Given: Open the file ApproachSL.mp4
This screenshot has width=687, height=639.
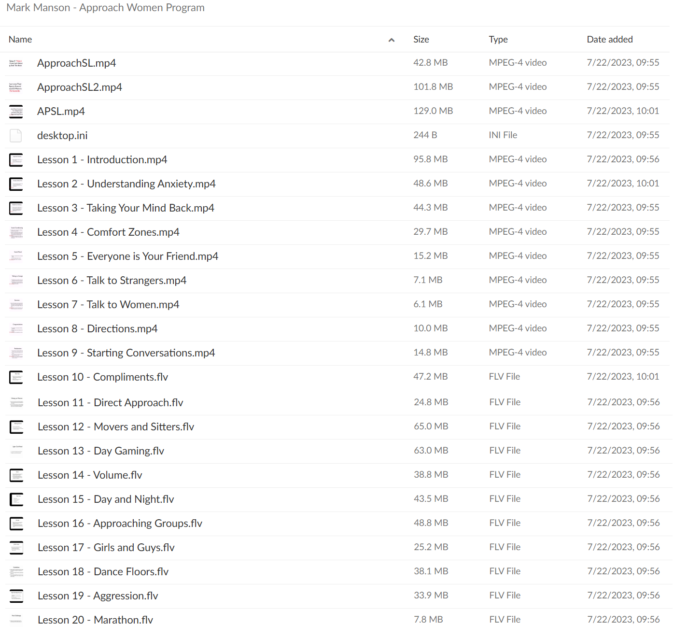Looking at the screenshot, I should coord(77,63).
